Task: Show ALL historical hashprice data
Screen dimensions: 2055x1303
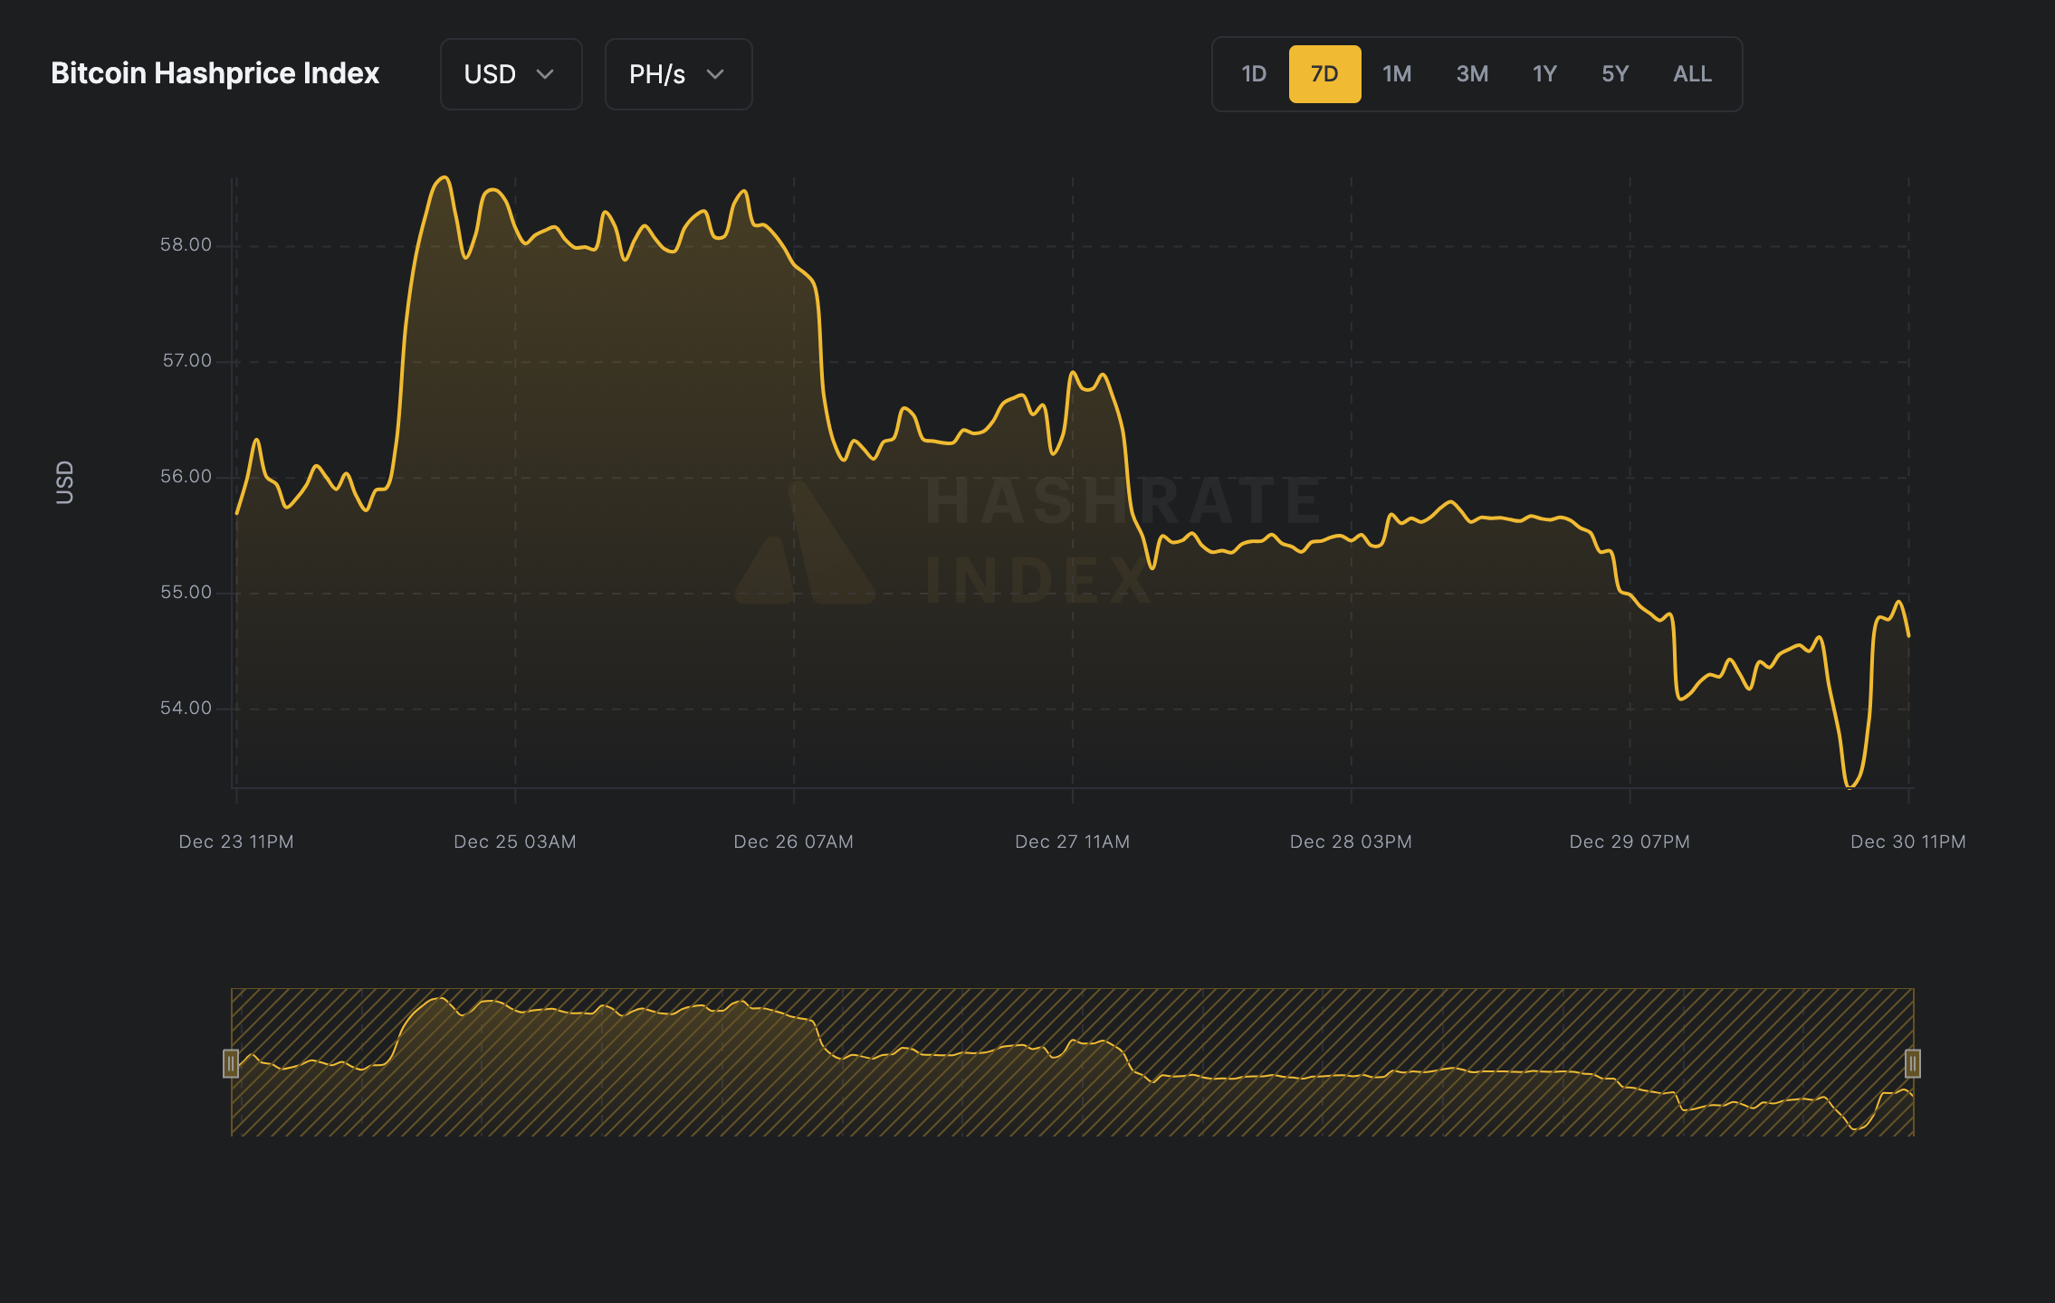Action: click(1692, 74)
